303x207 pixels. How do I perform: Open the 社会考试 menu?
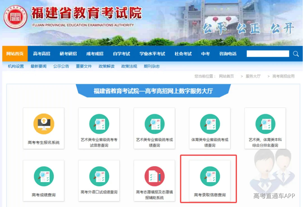[183, 54]
